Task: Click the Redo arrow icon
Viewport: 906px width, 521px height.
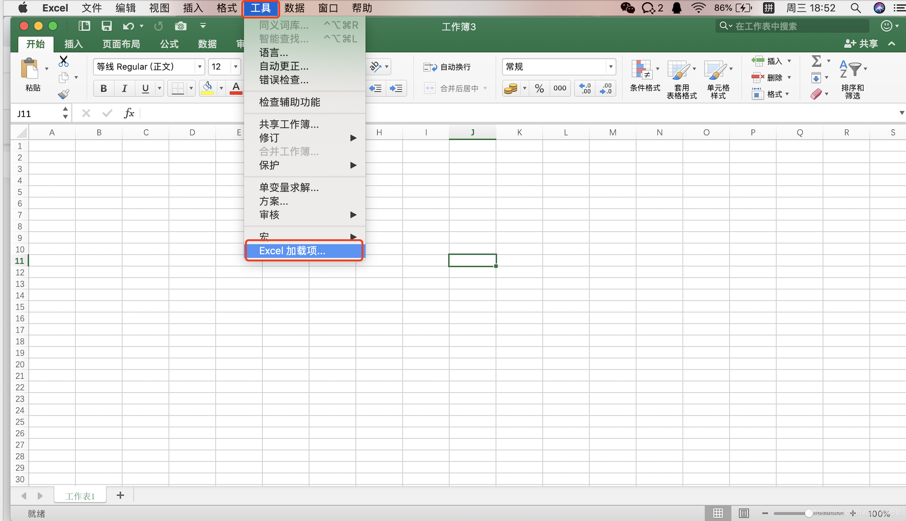Action: [x=159, y=26]
